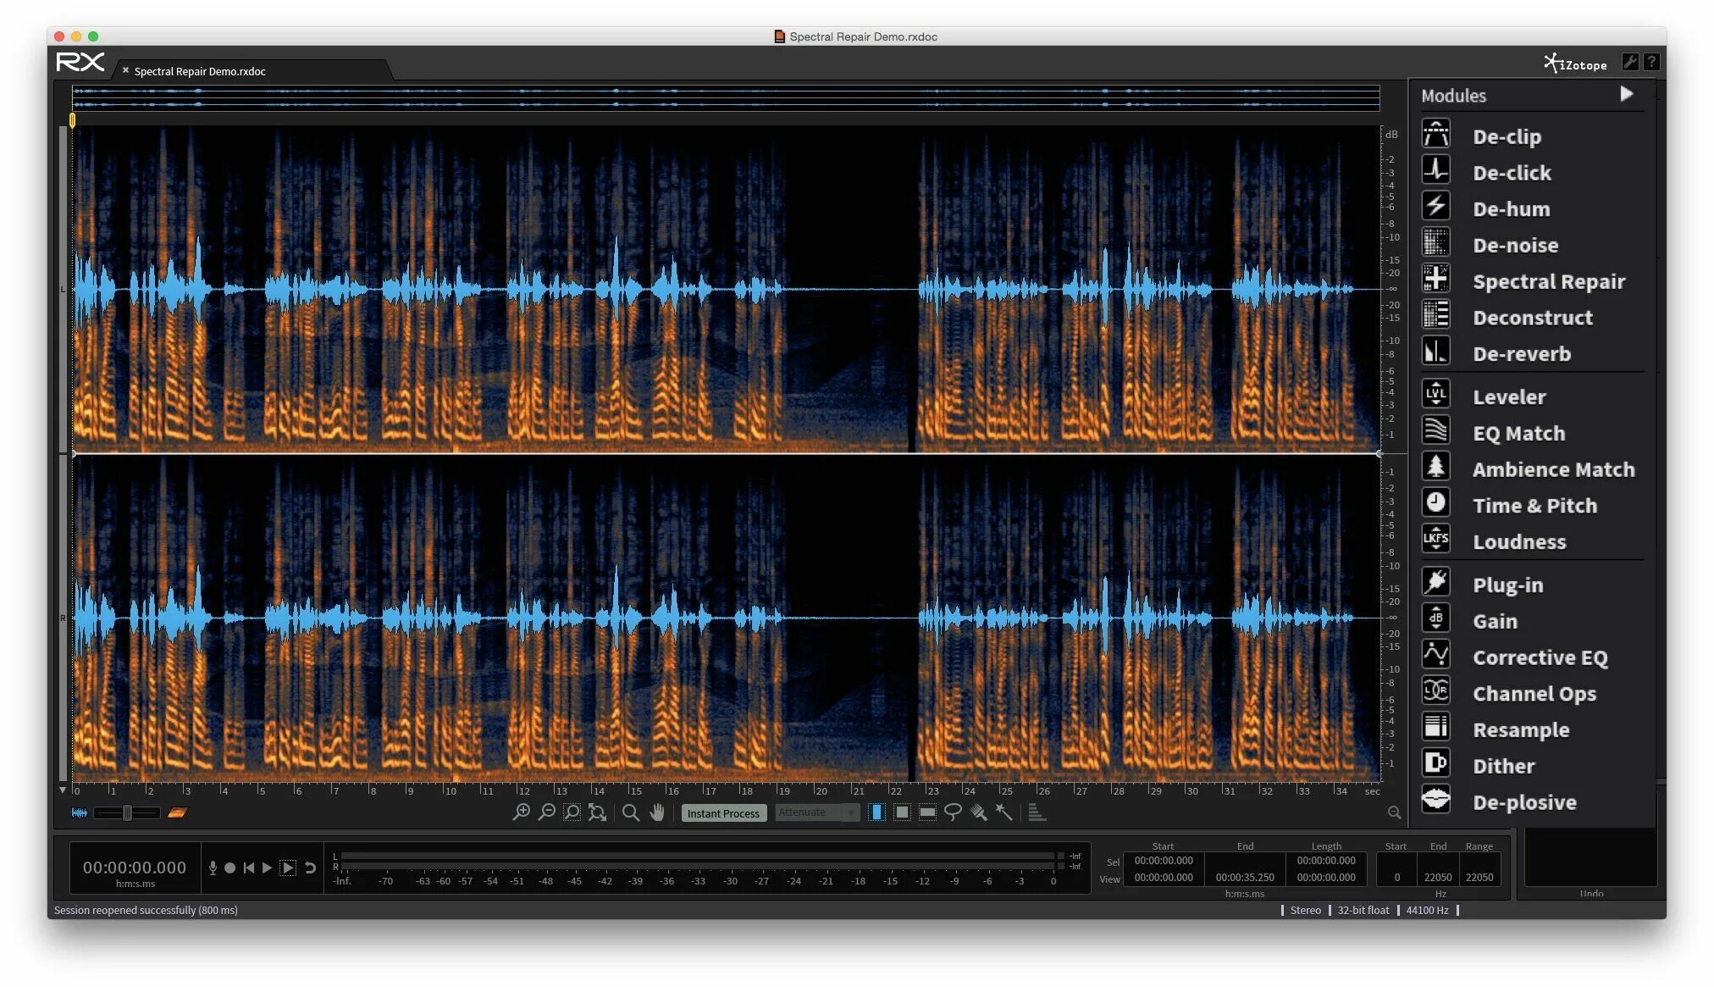
Task: Select the Magic Wand tool
Action: point(1004,812)
